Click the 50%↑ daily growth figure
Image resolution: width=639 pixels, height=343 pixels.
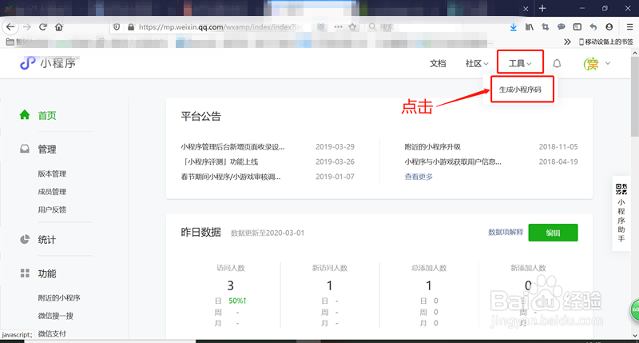coord(237,301)
